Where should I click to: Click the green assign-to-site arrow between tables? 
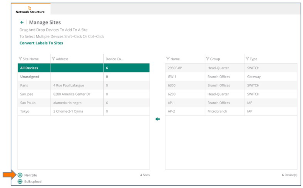(158, 119)
